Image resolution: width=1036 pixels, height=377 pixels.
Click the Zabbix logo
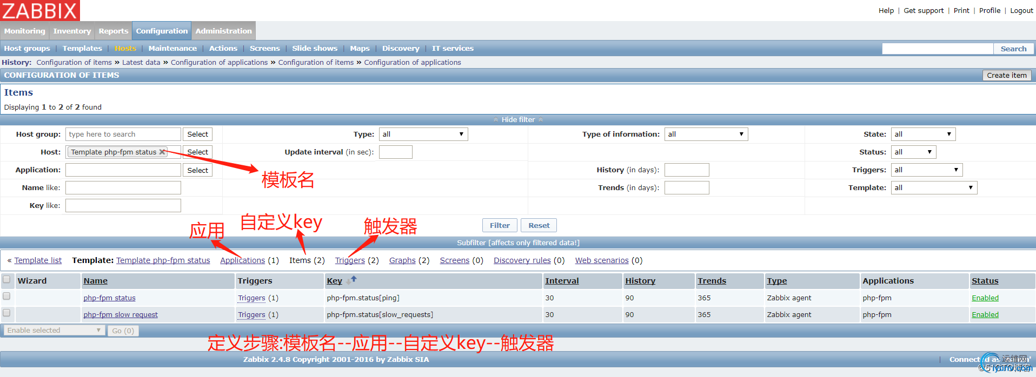(40, 10)
